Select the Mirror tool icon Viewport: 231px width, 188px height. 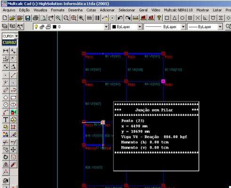(6, 164)
